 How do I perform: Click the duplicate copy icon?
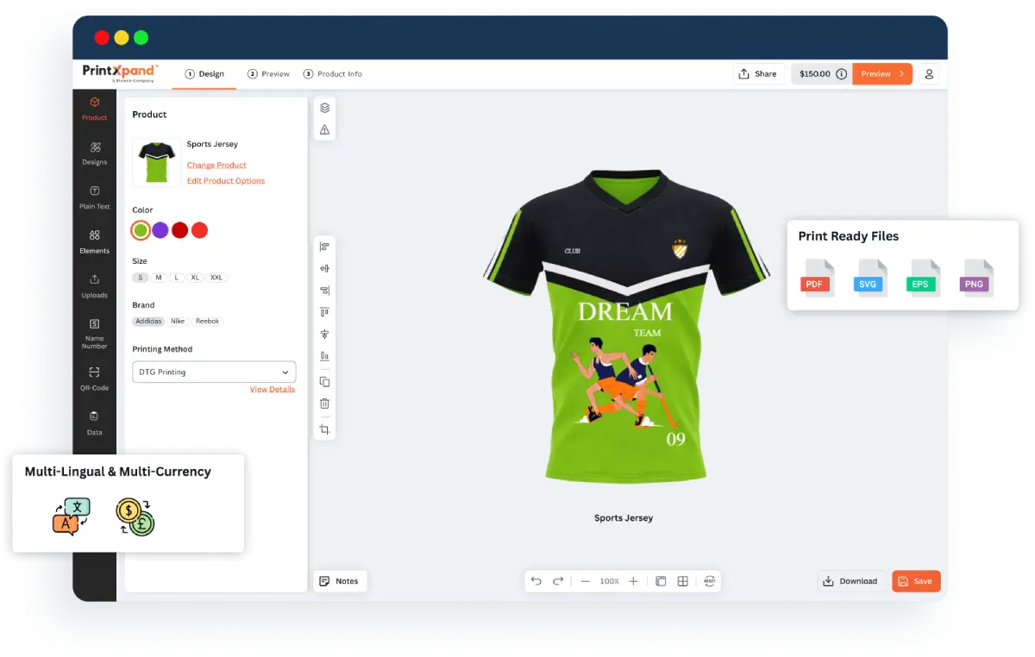coord(324,382)
